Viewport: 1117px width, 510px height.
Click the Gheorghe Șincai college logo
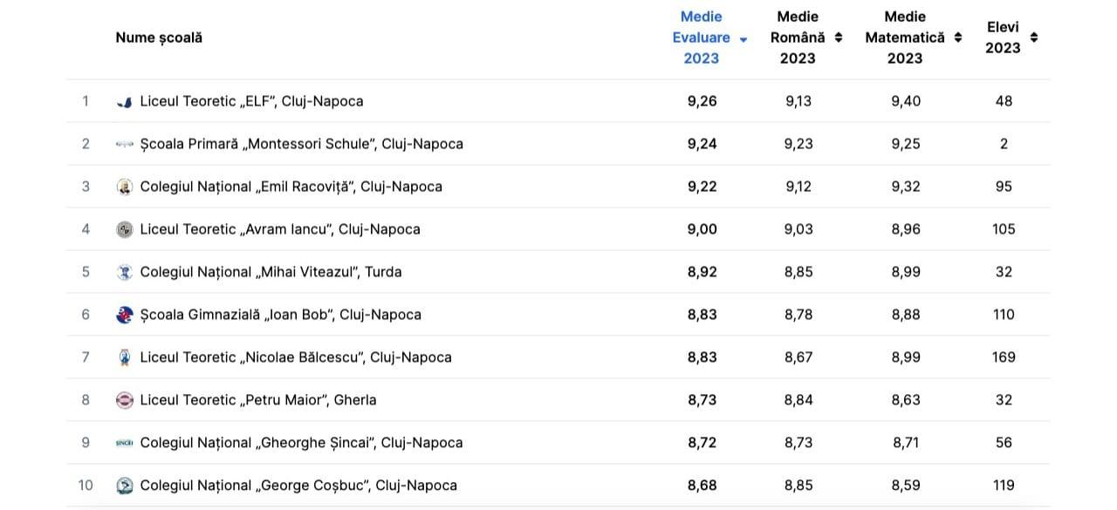[x=125, y=443]
